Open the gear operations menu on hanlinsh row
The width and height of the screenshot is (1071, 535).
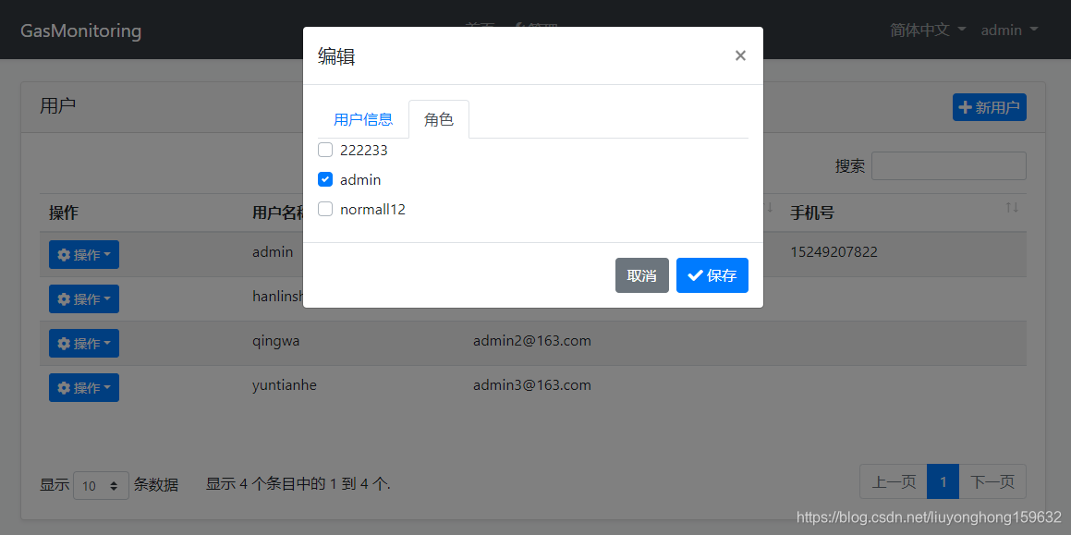click(x=83, y=298)
